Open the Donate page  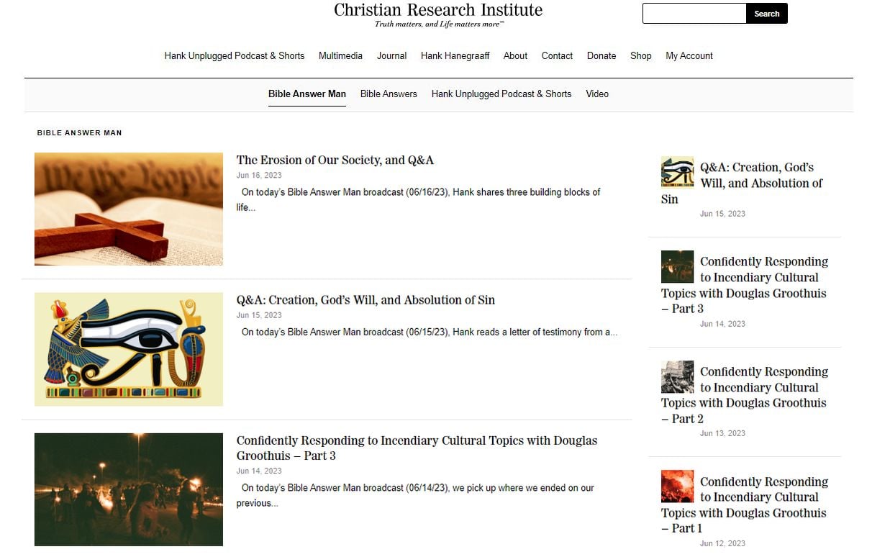tap(601, 55)
